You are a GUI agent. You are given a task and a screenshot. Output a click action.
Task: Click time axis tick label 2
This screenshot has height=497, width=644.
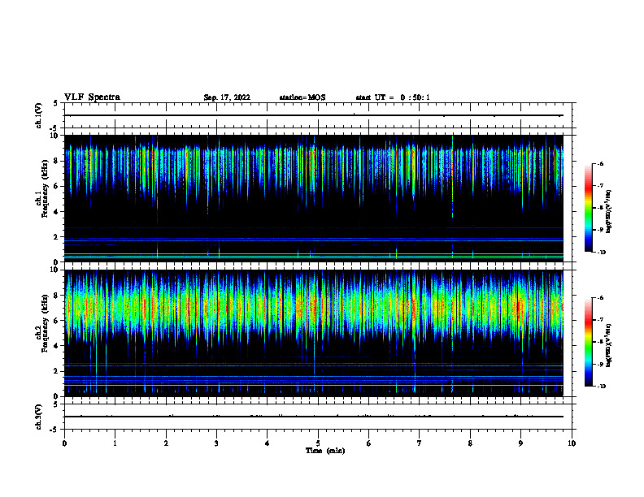pos(166,443)
